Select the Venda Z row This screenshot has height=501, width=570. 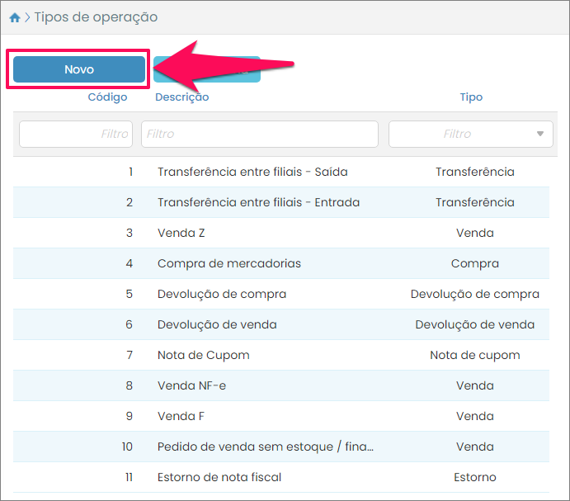tap(181, 233)
